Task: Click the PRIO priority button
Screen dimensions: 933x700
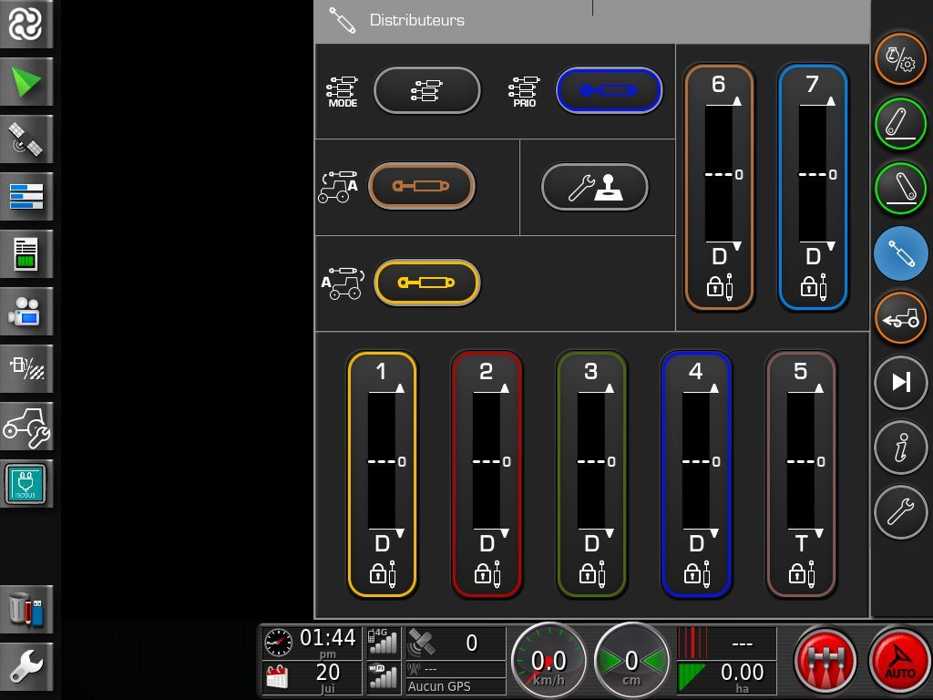Action: (x=609, y=90)
